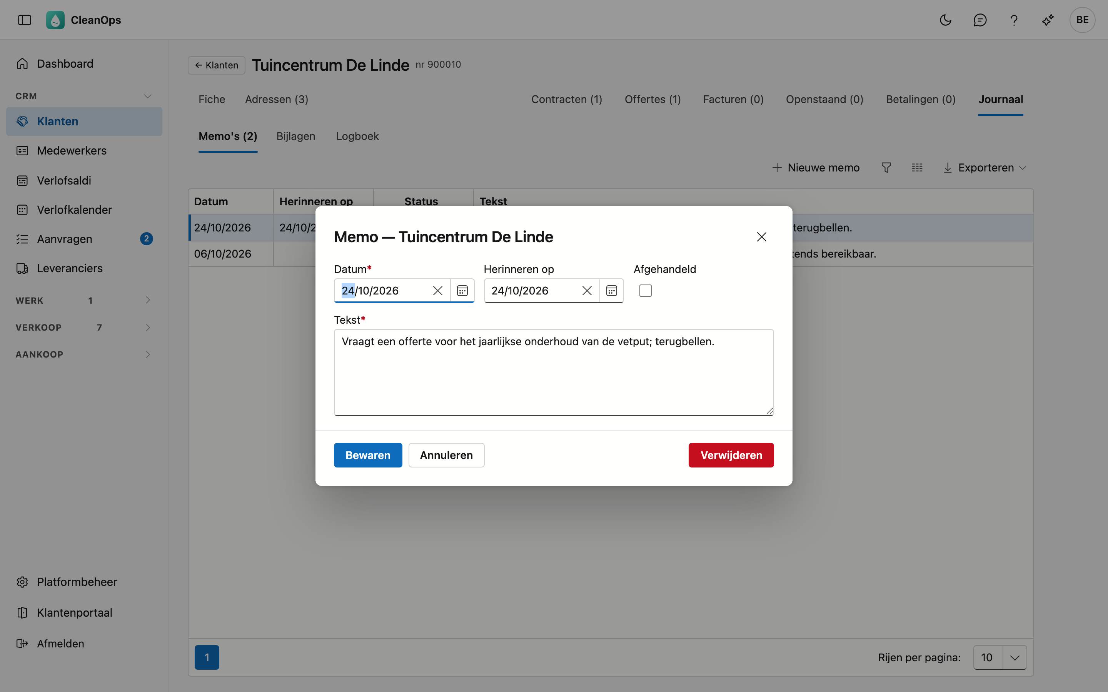Toggle the sidebar panel icon
1108x692 pixels.
point(24,20)
